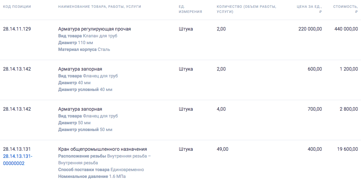Click the 19 600,00 cost value
This screenshot has width=361, height=183.
pos(348,149)
